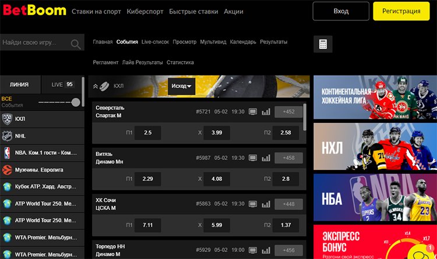Click the events list scrollbar
This screenshot has height=259, width=437.
[x=305, y=117]
